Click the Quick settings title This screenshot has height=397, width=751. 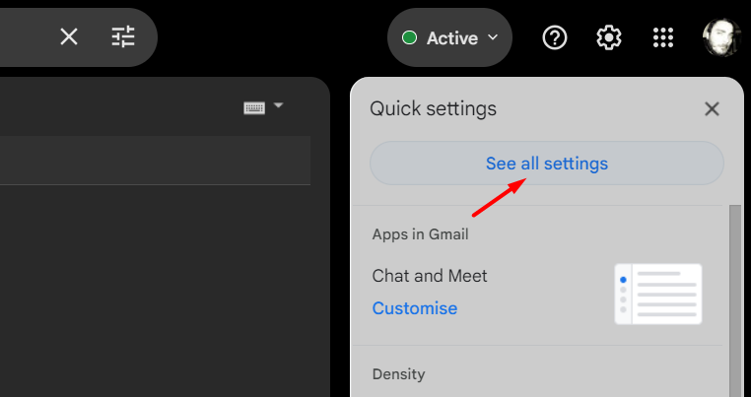point(433,109)
